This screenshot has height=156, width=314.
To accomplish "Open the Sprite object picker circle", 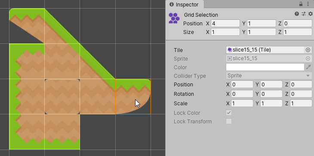I will [308, 58].
